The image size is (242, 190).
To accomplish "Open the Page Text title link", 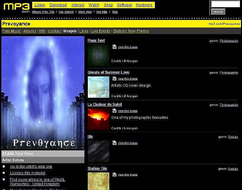I will pyautogui.click(x=96, y=40).
